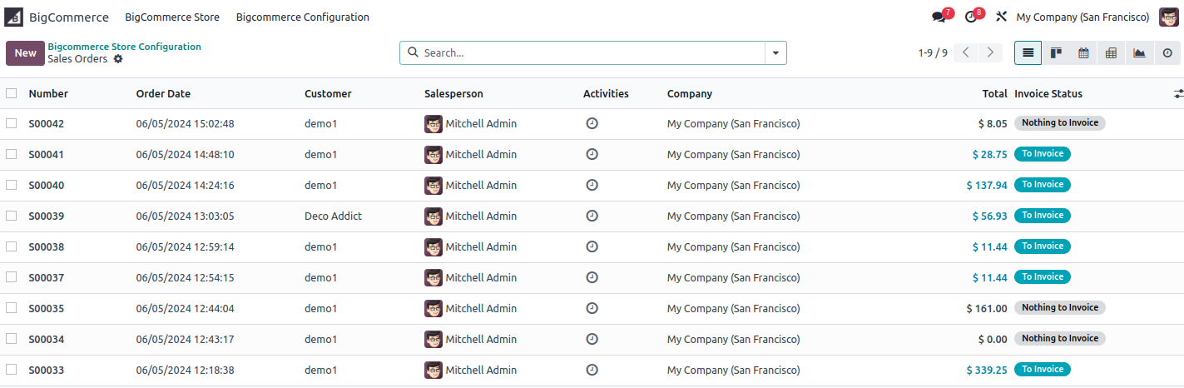Select checkbox for order S00037
This screenshot has height=388, width=1184.
tap(11, 277)
